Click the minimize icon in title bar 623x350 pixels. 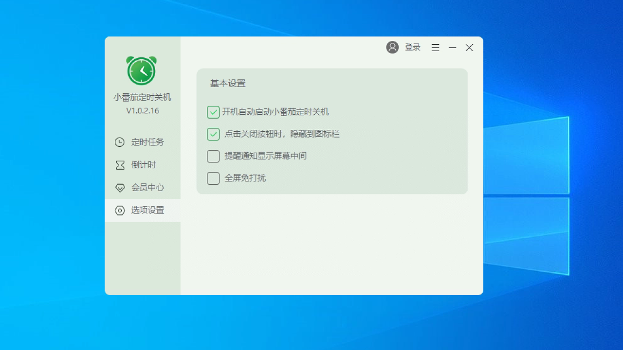coord(452,48)
